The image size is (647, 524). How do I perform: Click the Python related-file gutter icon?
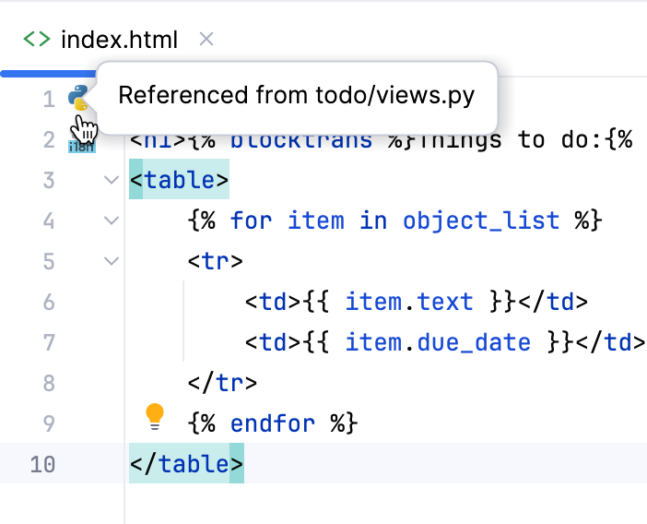(78, 96)
